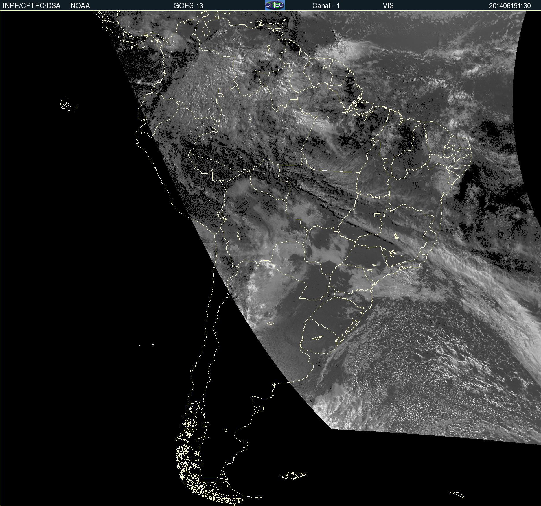The image size is (541, 506).
Task: Click the 201406191130 timestamp
Action: tap(510, 6)
